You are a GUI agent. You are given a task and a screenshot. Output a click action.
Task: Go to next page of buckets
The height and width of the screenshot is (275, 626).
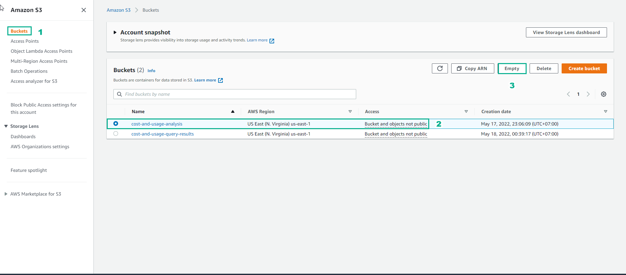[588, 94]
